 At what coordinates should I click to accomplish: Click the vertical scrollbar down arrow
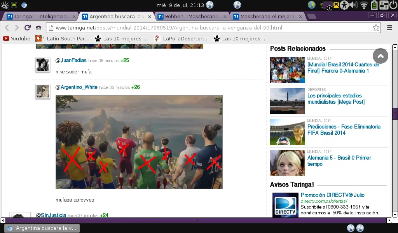(395, 215)
